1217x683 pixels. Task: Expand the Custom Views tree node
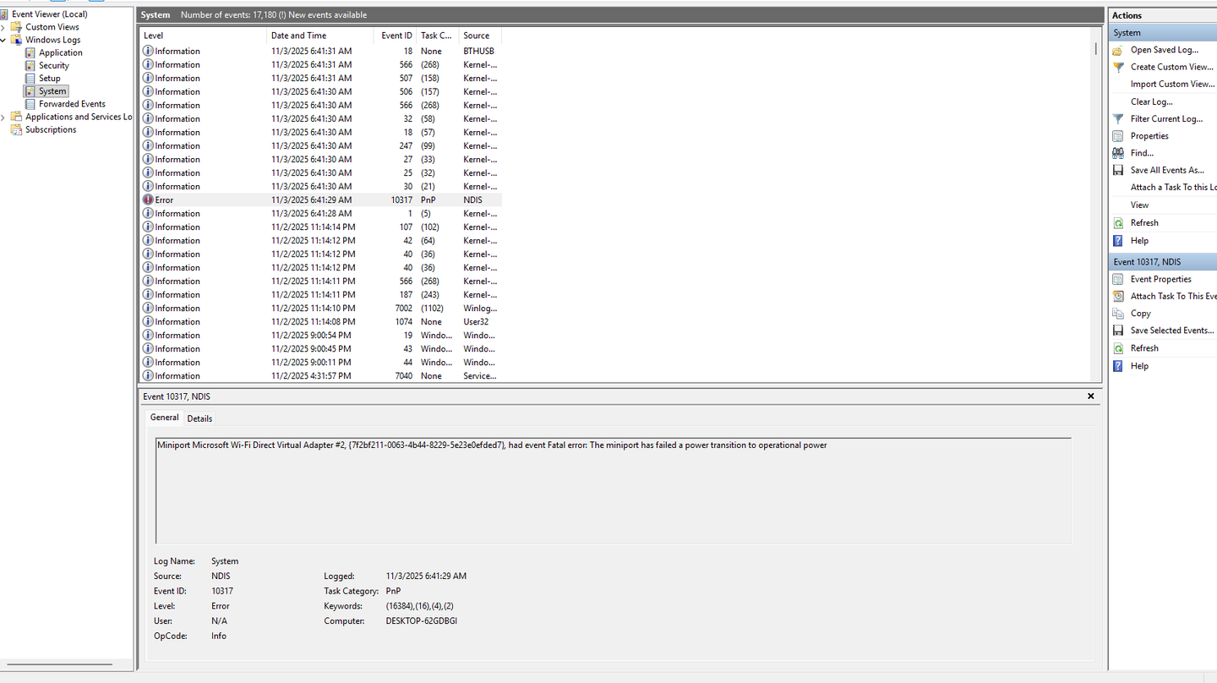pyautogui.click(x=3, y=27)
